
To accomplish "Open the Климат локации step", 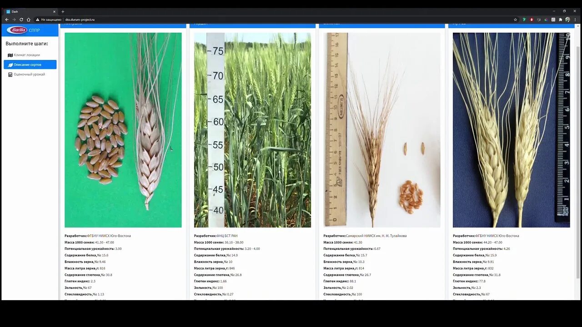I will coord(30,55).
